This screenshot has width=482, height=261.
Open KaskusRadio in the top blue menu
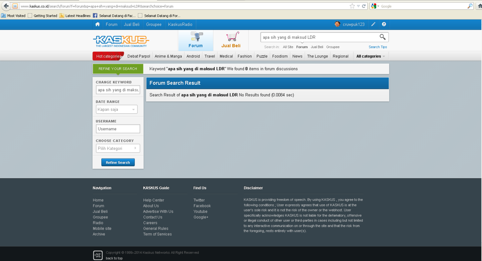tap(180, 24)
